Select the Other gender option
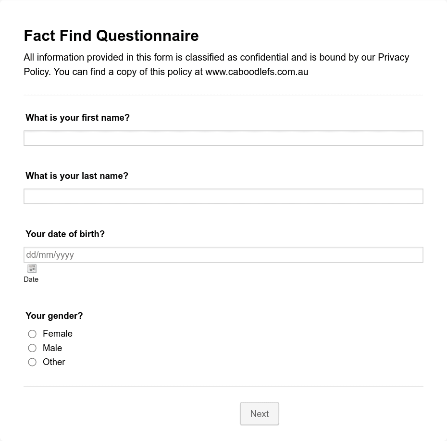 click(32, 362)
